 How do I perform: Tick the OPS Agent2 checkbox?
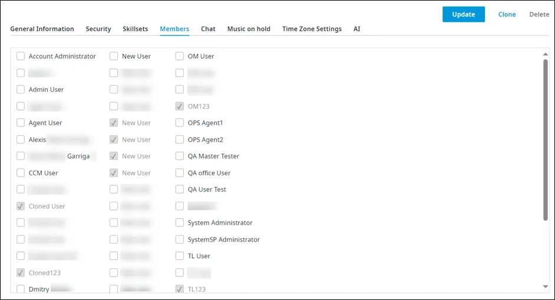pos(180,139)
